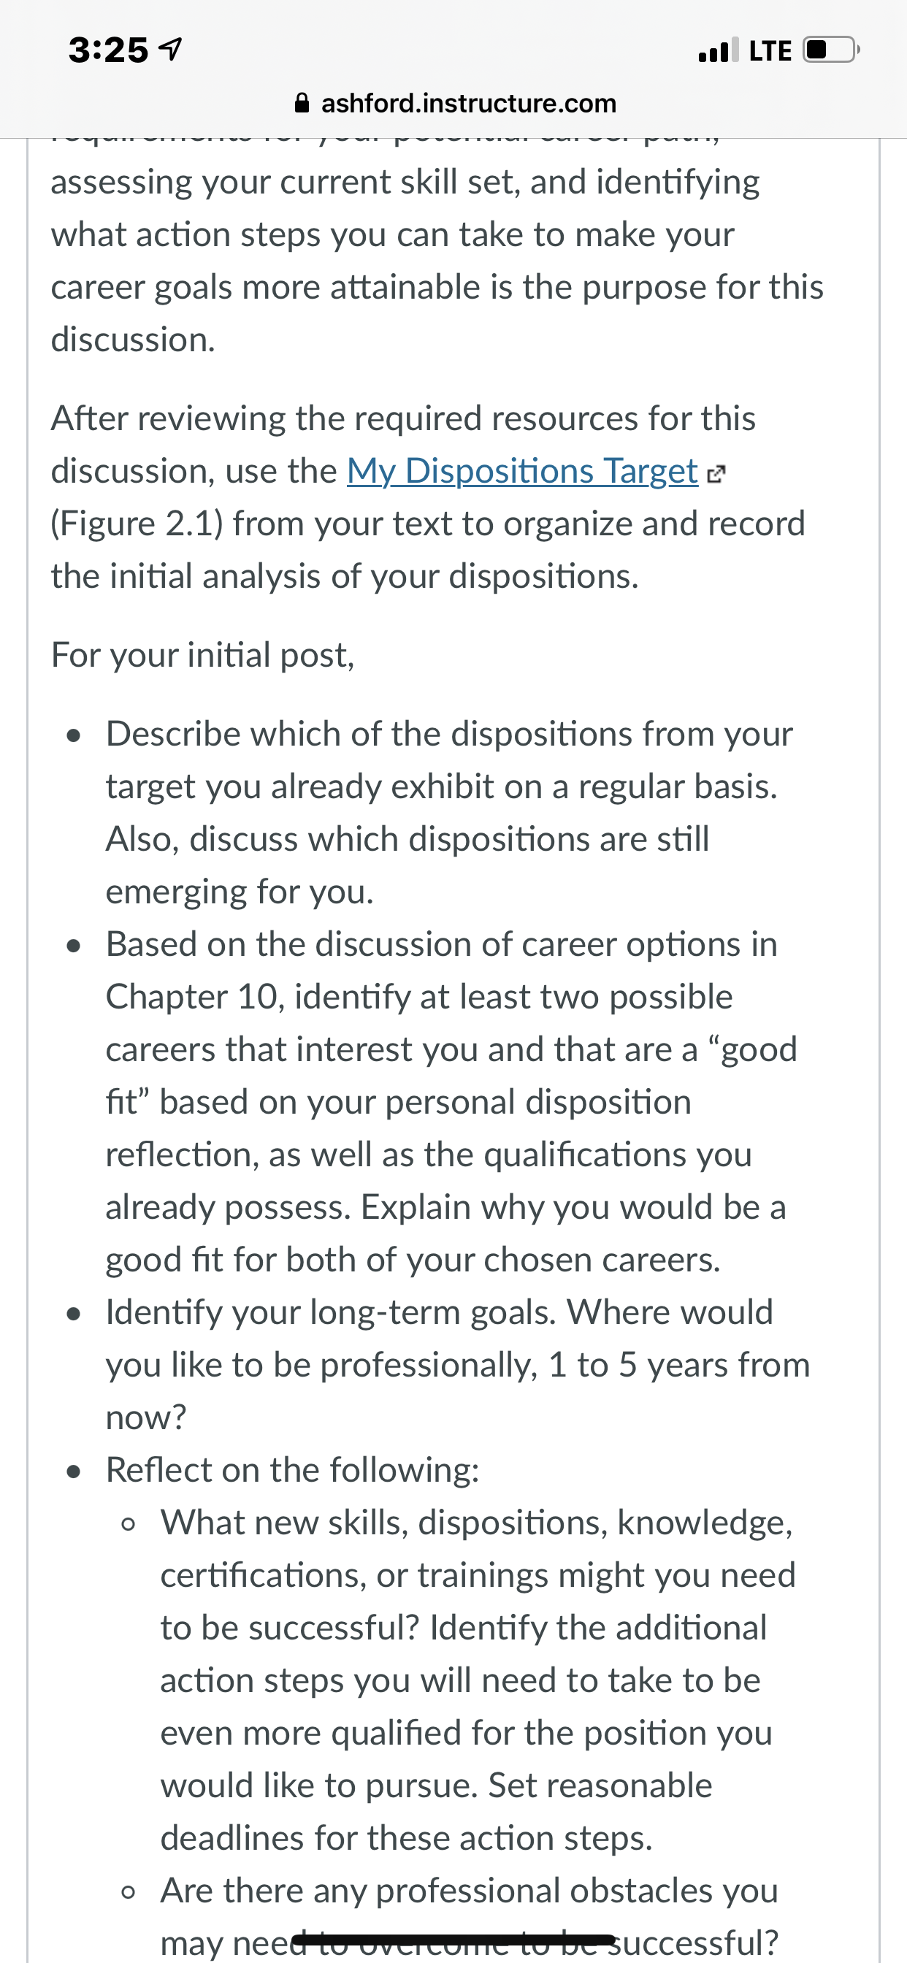Image resolution: width=907 pixels, height=1963 pixels.
Task: Tap the "What new skills, dispositions" sub-bullet
Action: [478, 1680]
